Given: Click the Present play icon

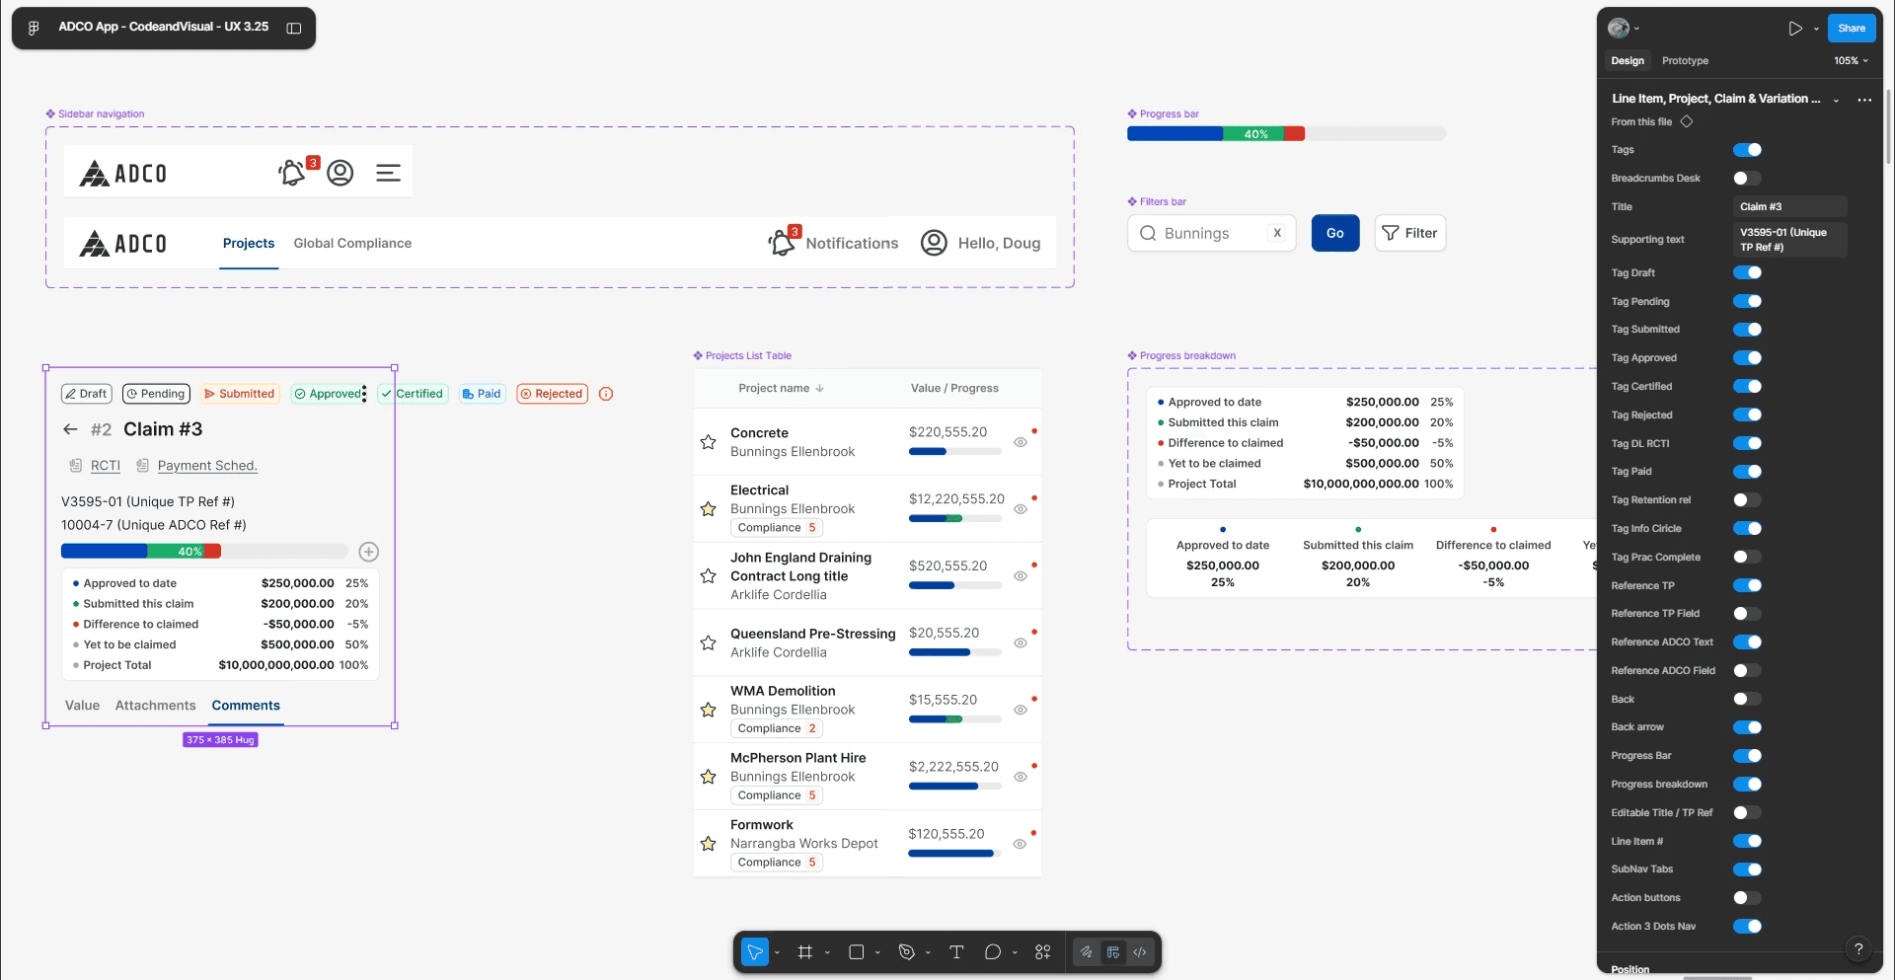Looking at the screenshot, I should tap(1795, 29).
